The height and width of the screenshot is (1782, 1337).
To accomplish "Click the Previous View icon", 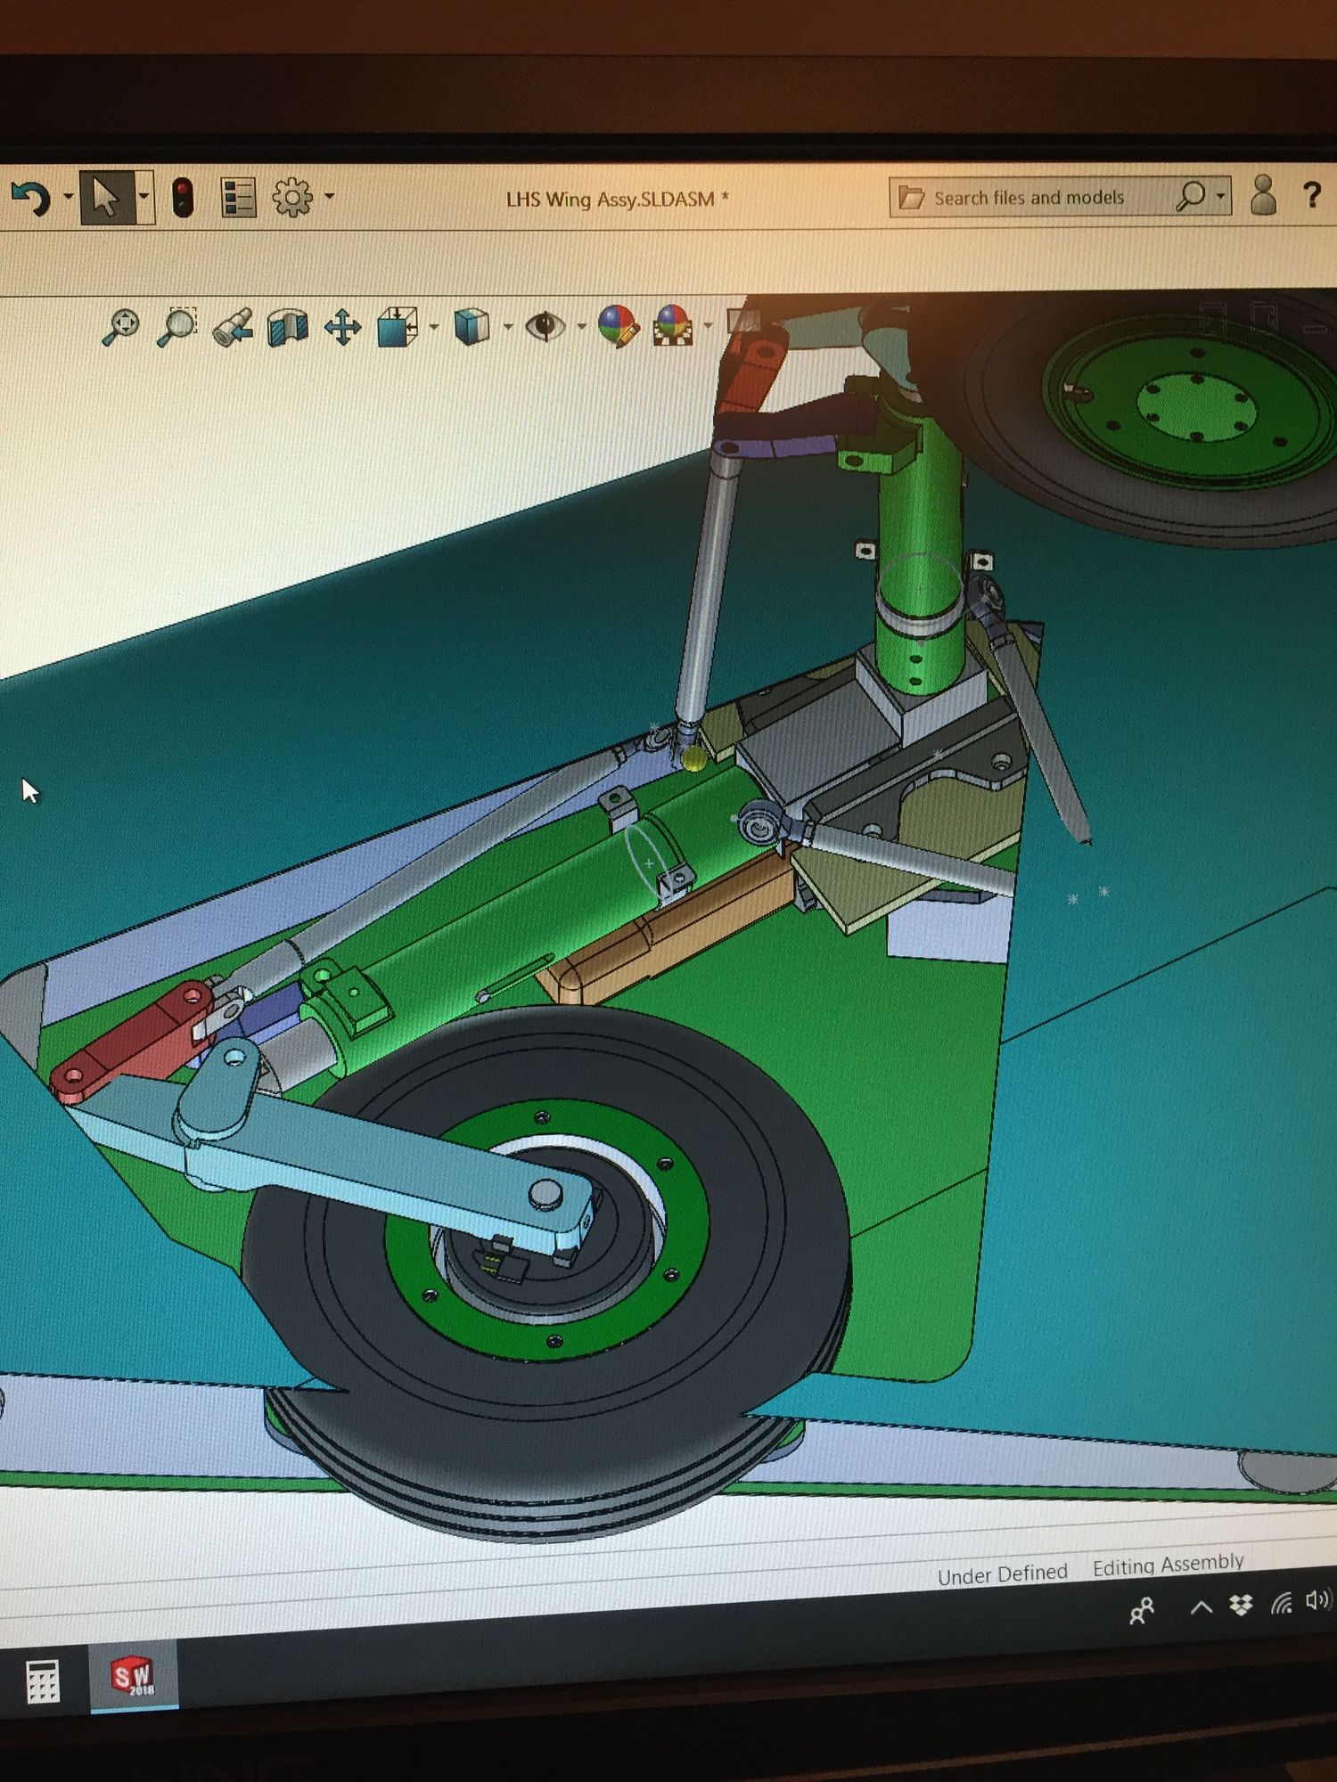I will point(233,328).
